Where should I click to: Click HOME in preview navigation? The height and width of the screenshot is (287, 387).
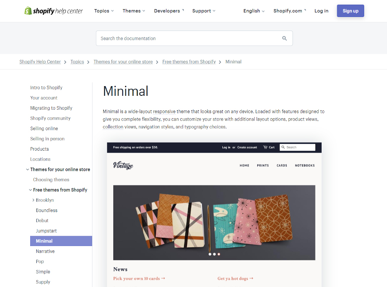point(244,166)
